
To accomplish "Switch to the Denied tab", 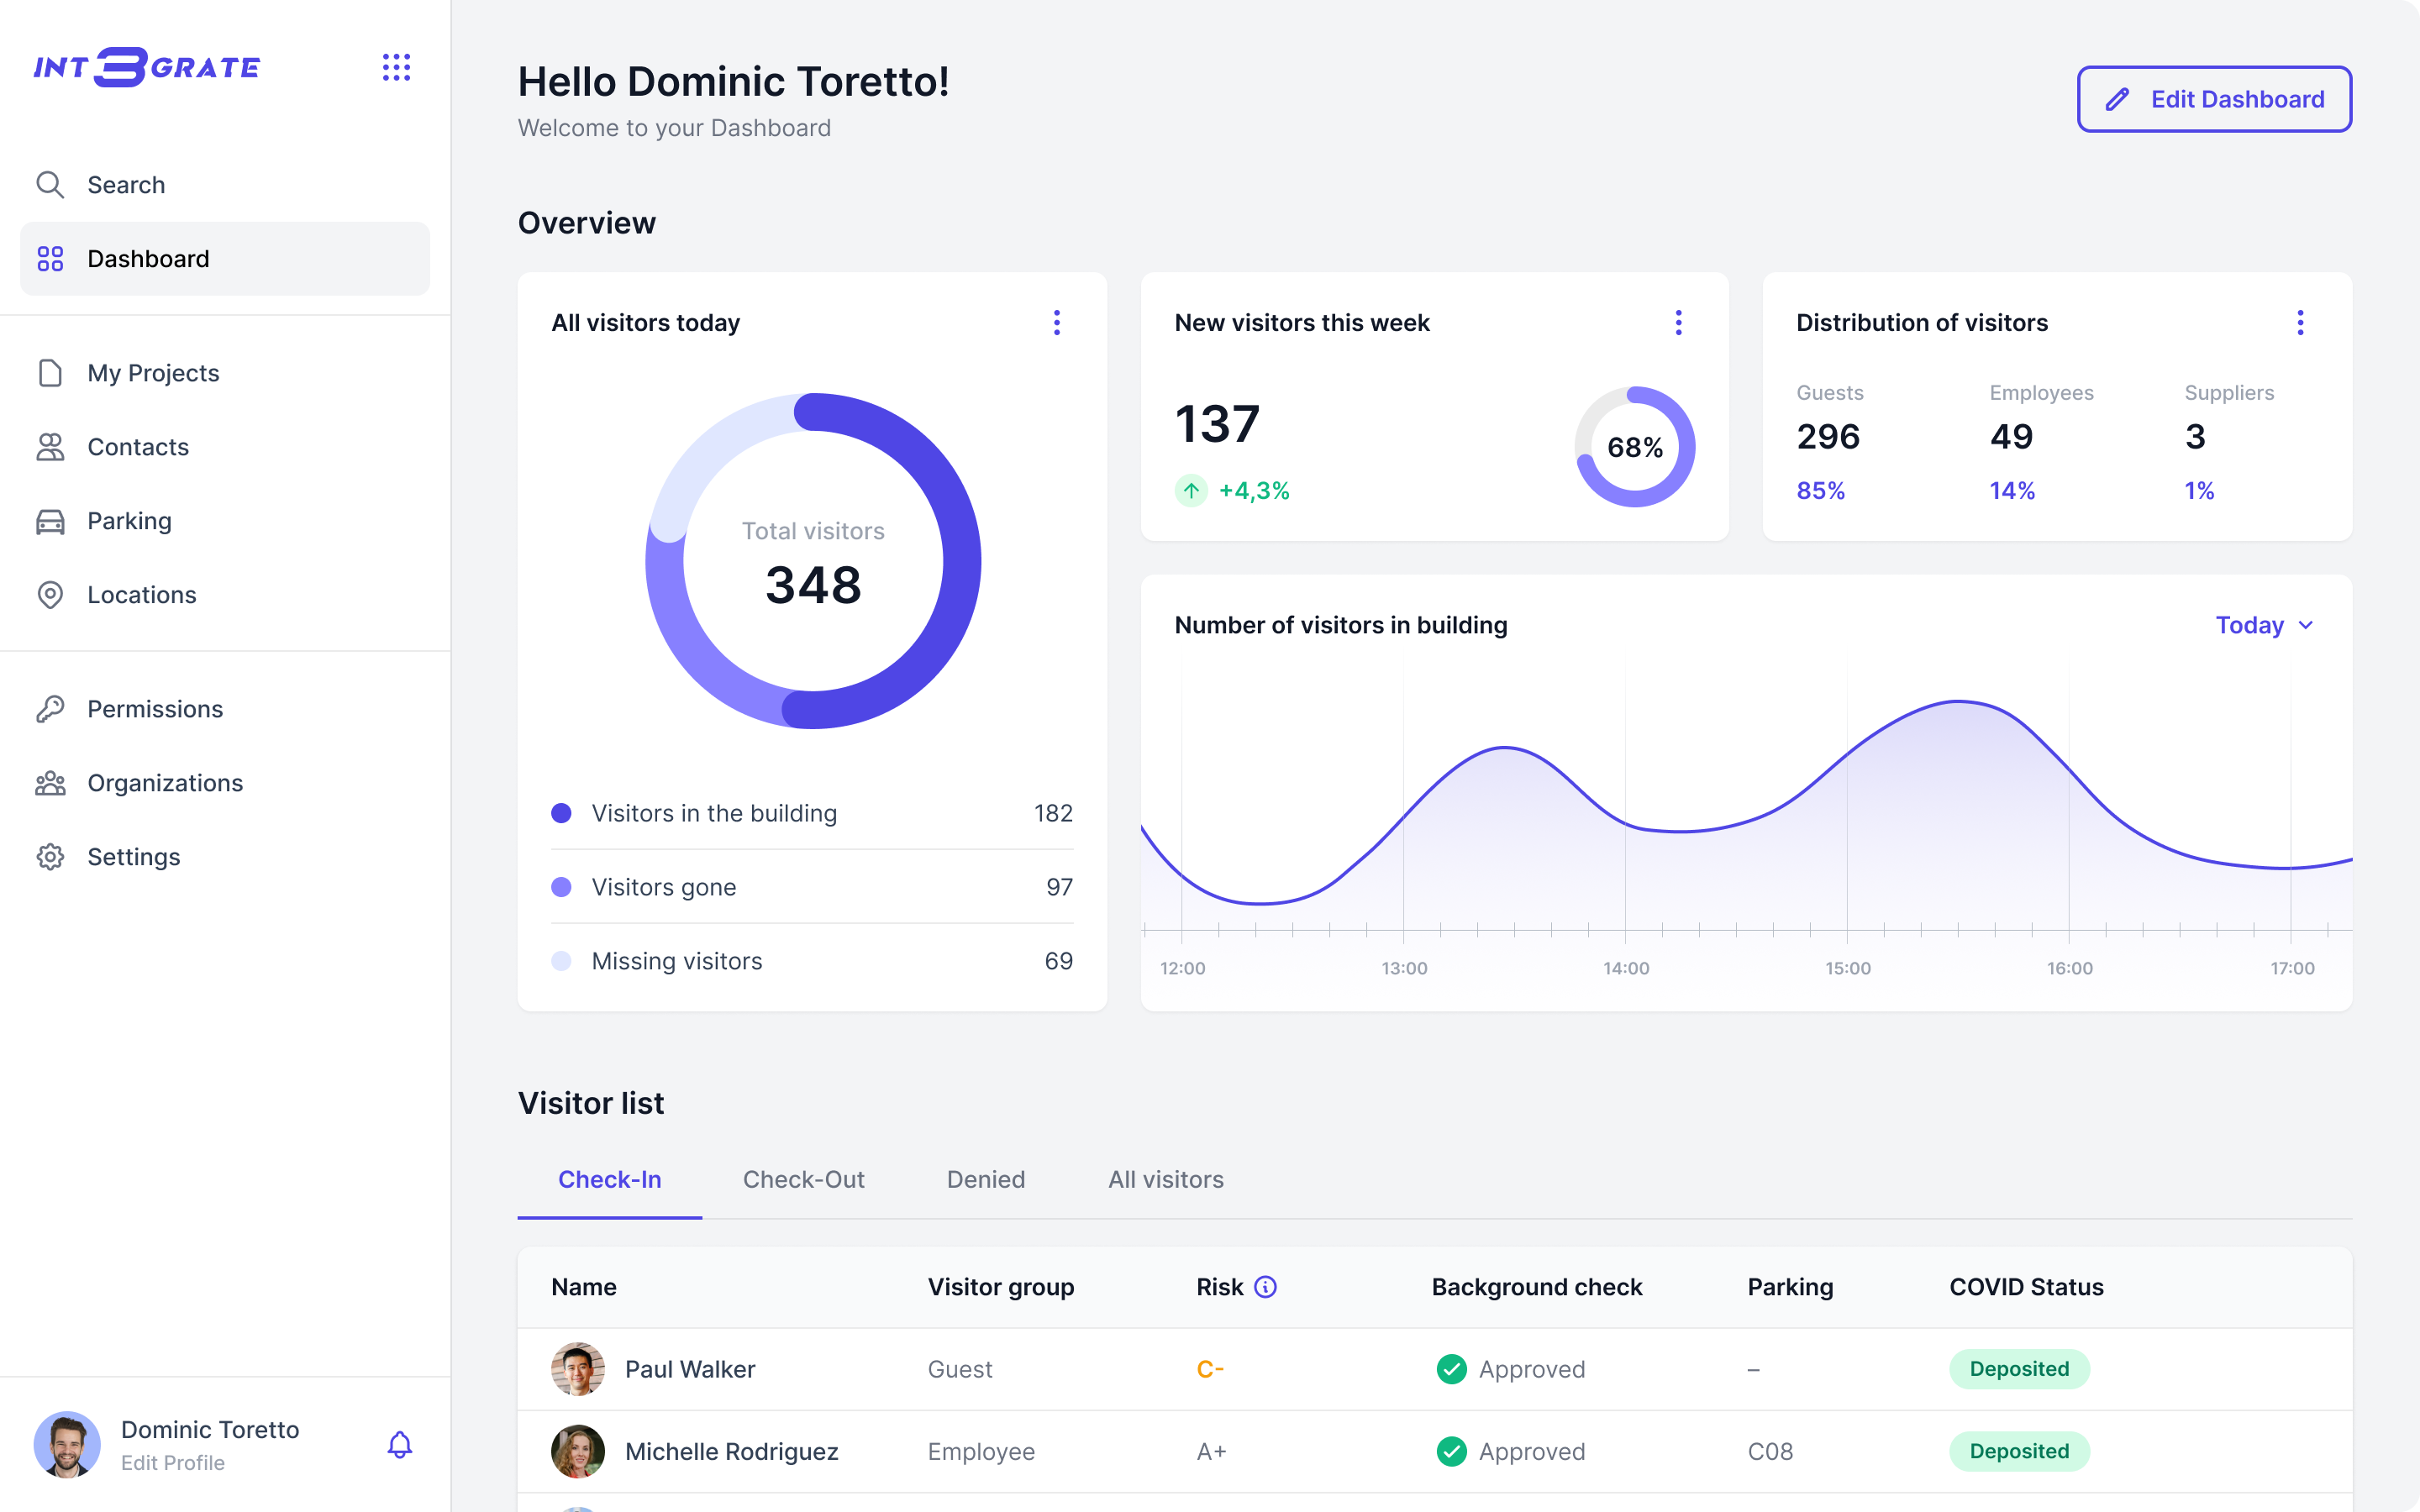I will [x=985, y=1179].
